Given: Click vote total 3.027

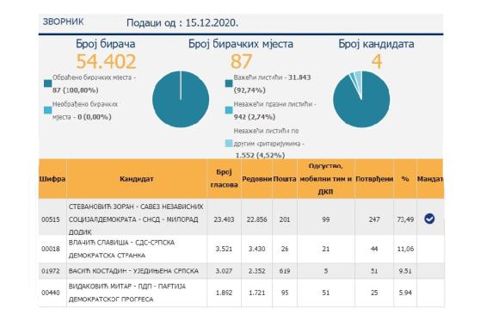Looking at the screenshot, I should pyautogui.click(x=224, y=271).
